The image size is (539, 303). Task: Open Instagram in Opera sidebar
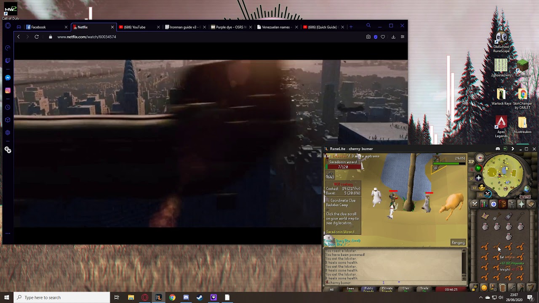pyautogui.click(x=8, y=90)
